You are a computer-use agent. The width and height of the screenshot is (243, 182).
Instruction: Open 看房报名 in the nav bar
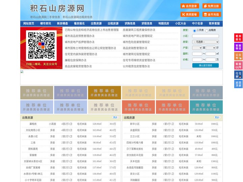(x=79, y=24)
